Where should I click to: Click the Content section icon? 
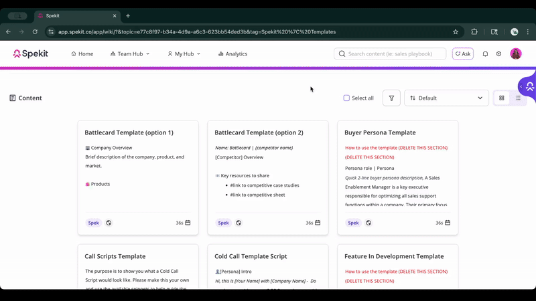pos(13,98)
